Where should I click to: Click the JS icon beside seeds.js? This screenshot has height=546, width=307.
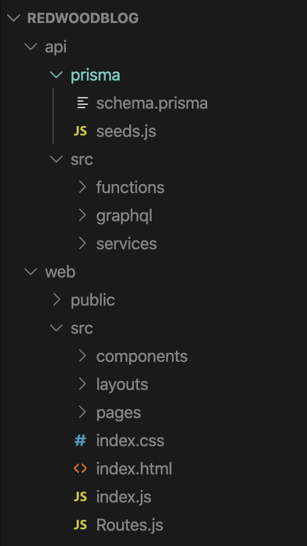coord(80,131)
